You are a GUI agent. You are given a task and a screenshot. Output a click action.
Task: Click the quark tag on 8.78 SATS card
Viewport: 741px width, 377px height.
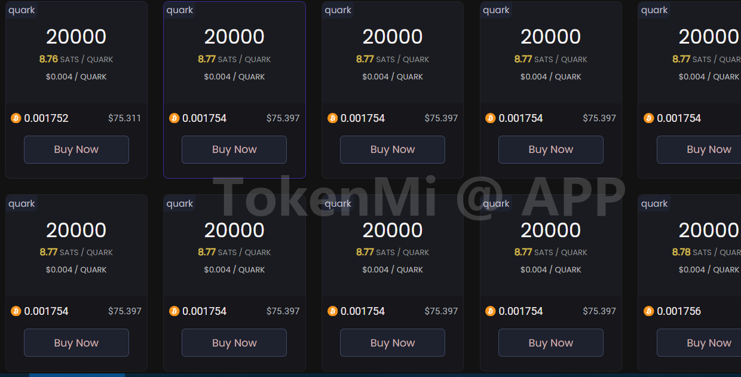tap(654, 204)
